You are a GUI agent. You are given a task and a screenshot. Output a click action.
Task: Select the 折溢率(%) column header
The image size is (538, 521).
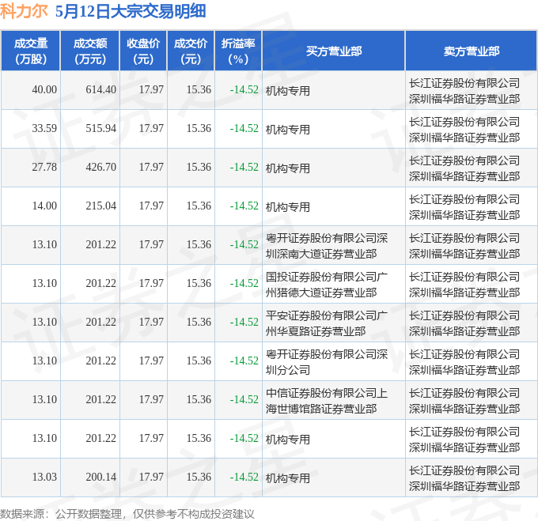[x=238, y=51]
